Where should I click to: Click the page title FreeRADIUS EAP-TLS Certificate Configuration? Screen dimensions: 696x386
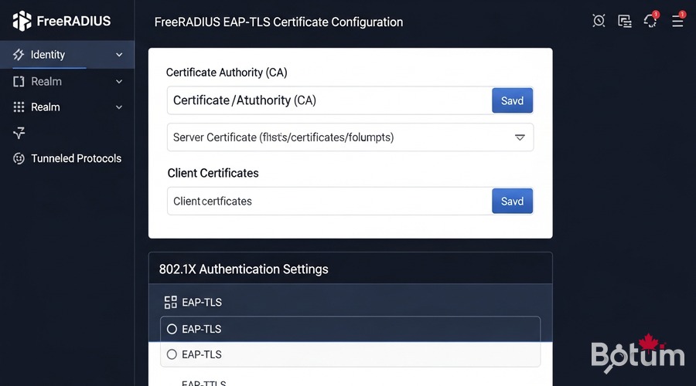[278, 22]
